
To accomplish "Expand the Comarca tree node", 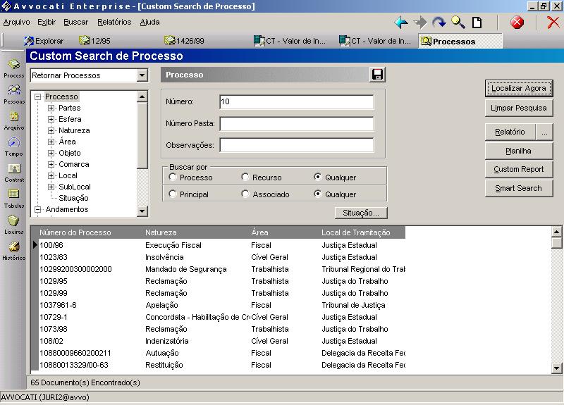I will coord(51,164).
